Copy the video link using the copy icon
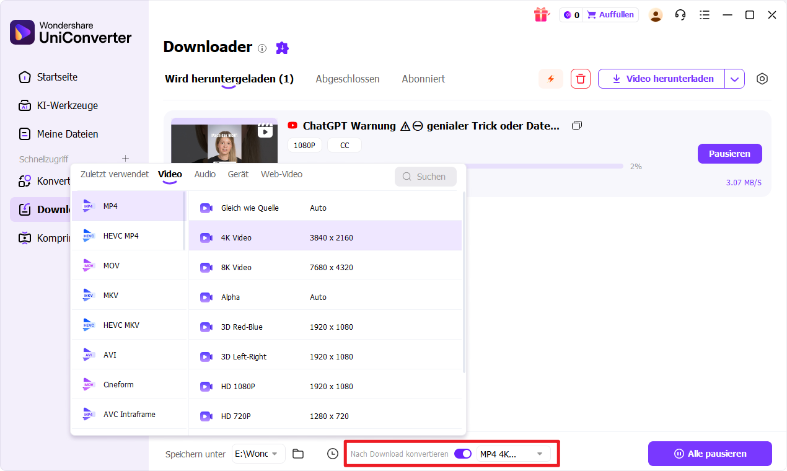 [576, 125]
